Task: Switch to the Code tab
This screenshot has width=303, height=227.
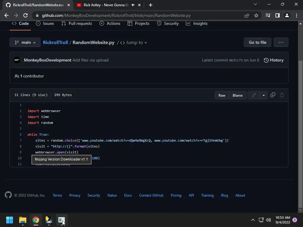Action: (x=20, y=24)
